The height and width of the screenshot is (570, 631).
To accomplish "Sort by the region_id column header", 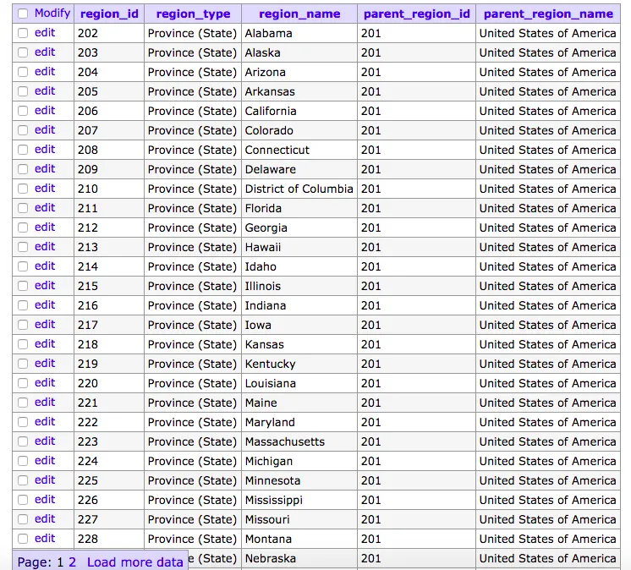I will [109, 14].
